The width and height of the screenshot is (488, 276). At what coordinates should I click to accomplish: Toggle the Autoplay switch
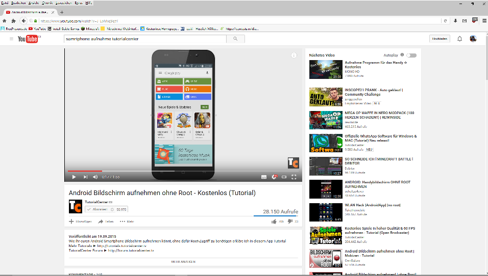[411, 56]
